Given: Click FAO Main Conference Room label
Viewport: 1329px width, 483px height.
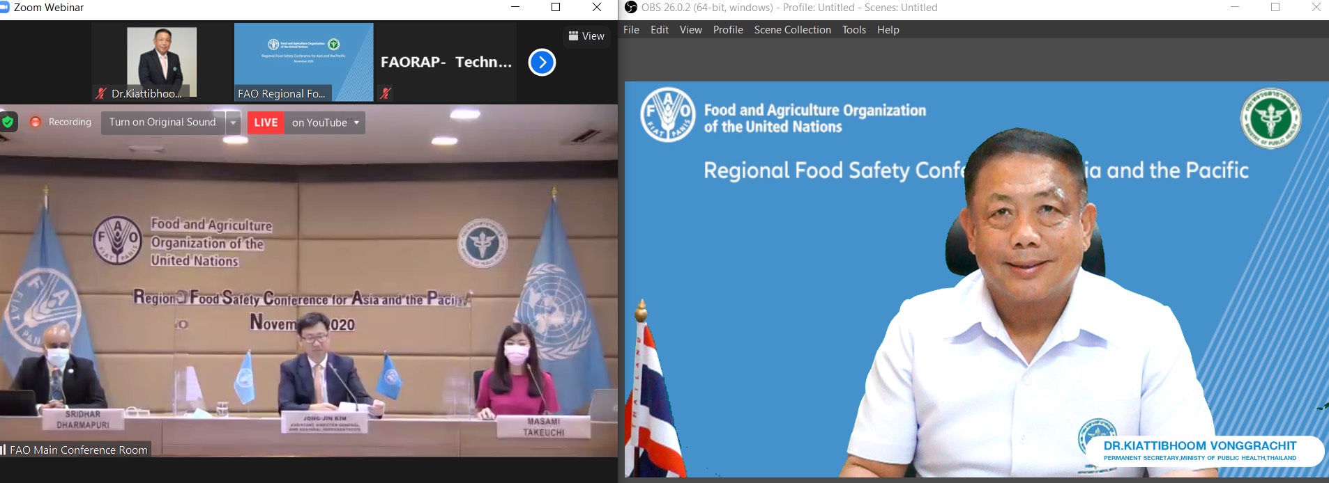Looking at the screenshot, I should pos(75,450).
